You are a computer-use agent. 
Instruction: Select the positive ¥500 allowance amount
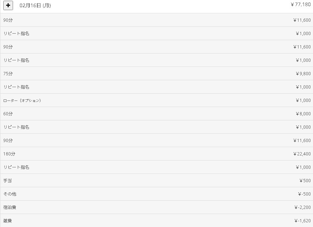pyautogui.click(x=305, y=181)
